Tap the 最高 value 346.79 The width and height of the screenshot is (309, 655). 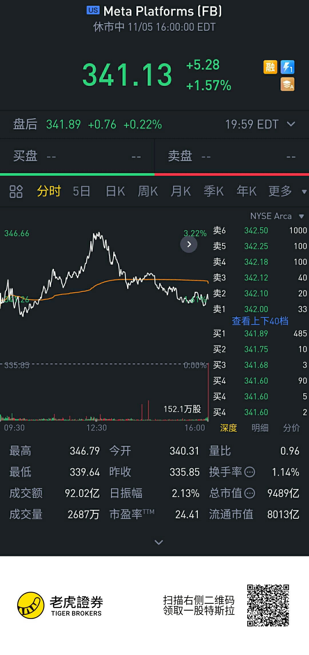coord(85,451)
